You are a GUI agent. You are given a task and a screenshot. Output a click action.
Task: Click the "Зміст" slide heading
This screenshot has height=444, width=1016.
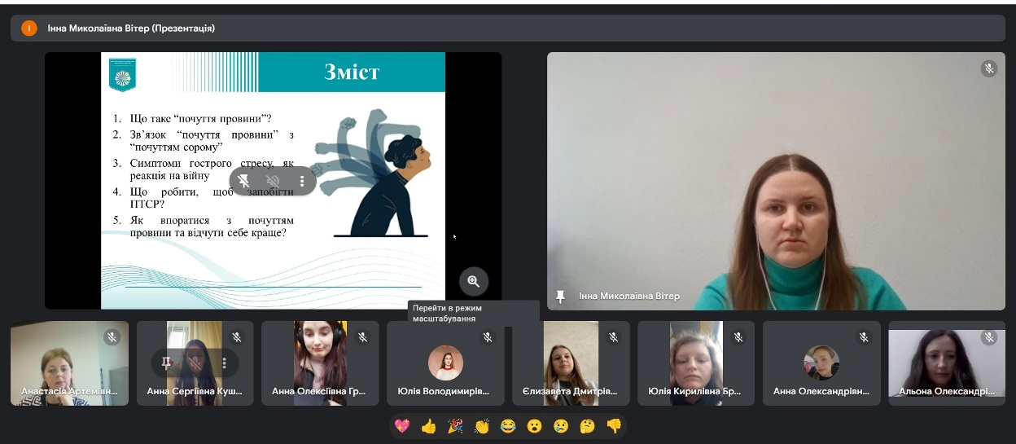pos(352,73)
